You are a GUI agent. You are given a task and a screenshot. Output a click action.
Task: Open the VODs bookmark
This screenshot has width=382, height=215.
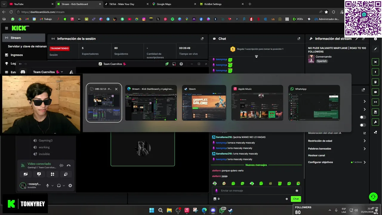coord(298,19)
